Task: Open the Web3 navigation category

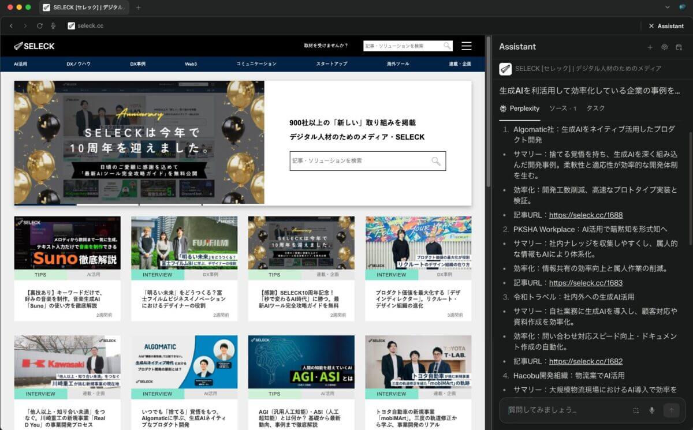Action: [x=191, y=64]
